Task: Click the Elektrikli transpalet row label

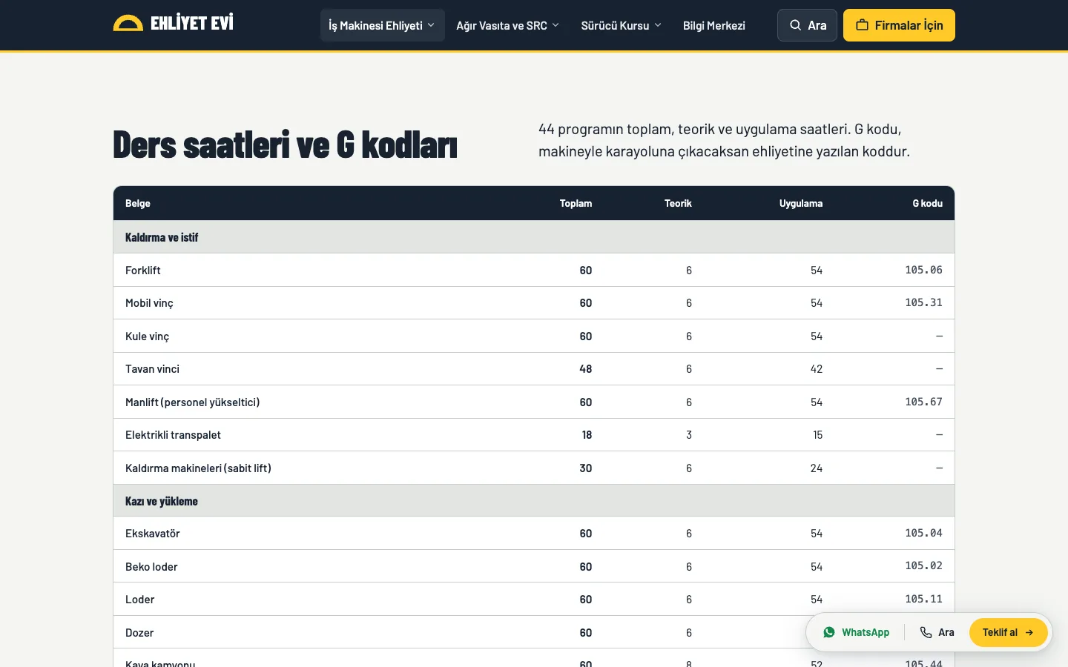Action: [x=173, y=435]
